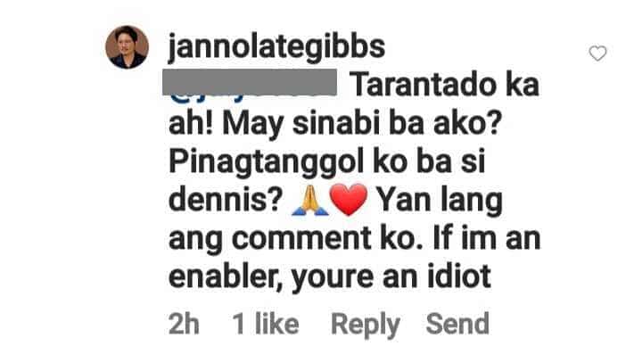Click the word enabler, in the last line
The height and width of the screenshot is (363, 642).
pos(226,277)
